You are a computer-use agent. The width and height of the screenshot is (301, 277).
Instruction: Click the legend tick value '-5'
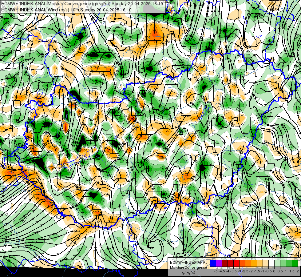pos(216,271)
